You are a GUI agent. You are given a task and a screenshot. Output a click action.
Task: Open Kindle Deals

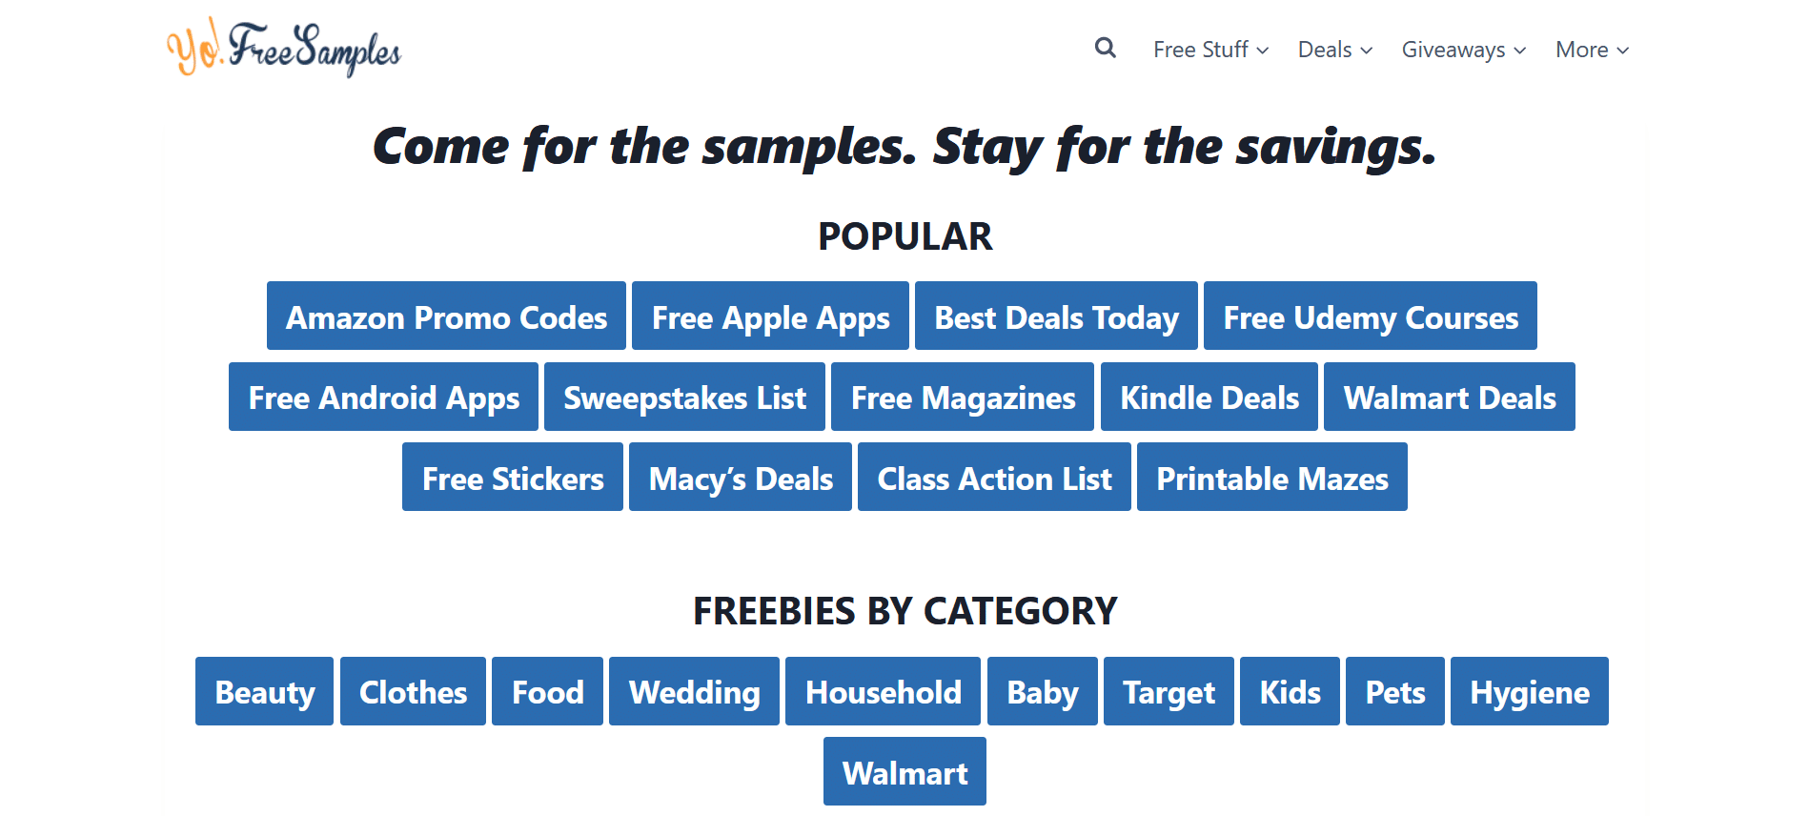(1209, 397)
